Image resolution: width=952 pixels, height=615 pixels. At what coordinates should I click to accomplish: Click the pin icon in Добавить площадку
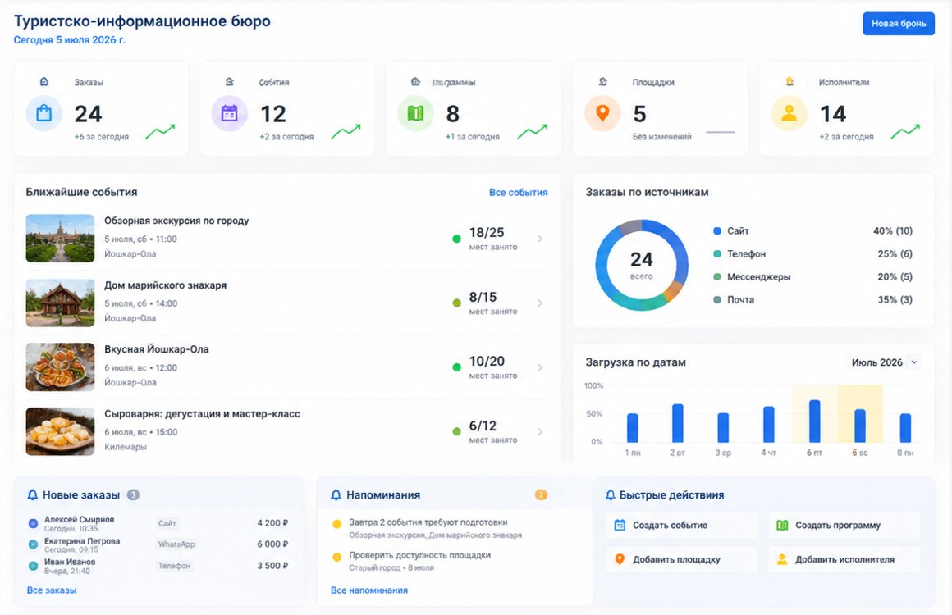620,559
